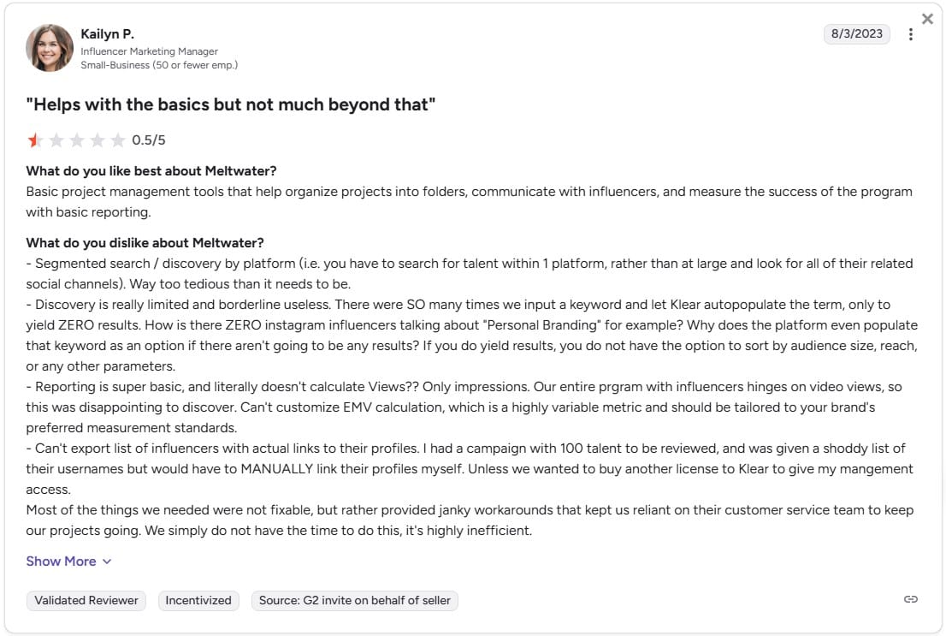Click the 0.5/5 rating score
This screenshot has height=636, width=946.
coord(149,140)
